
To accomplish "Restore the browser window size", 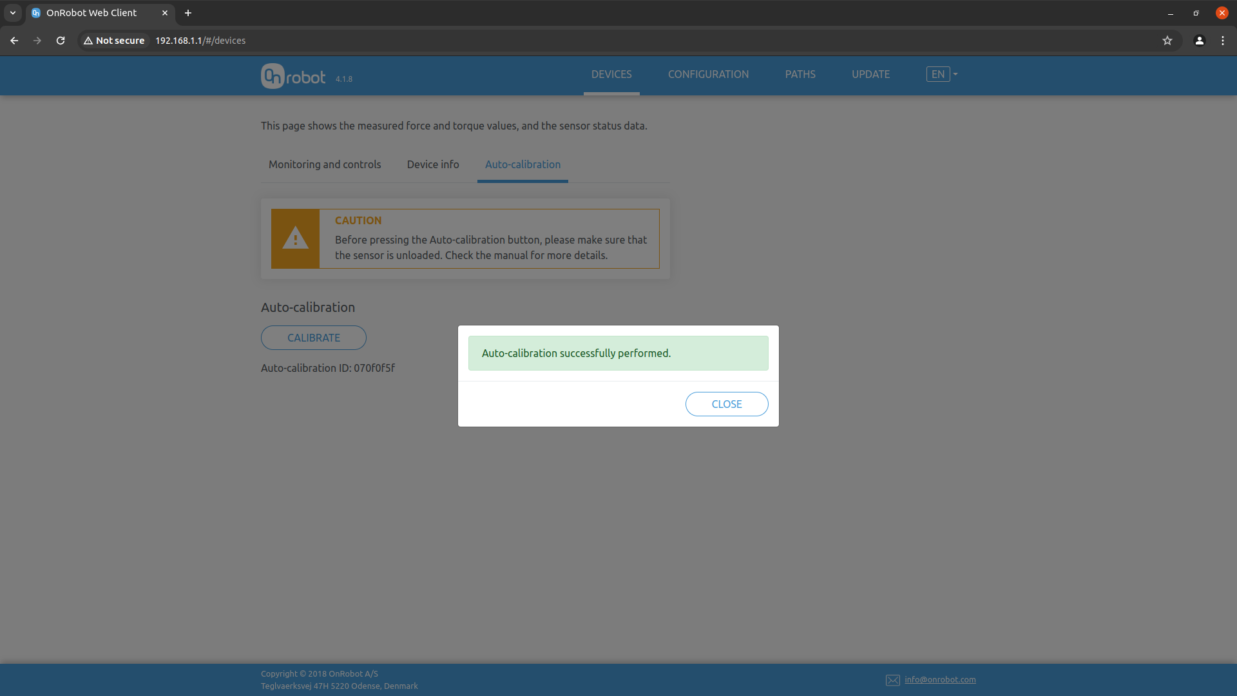I will coord(1196,13).
